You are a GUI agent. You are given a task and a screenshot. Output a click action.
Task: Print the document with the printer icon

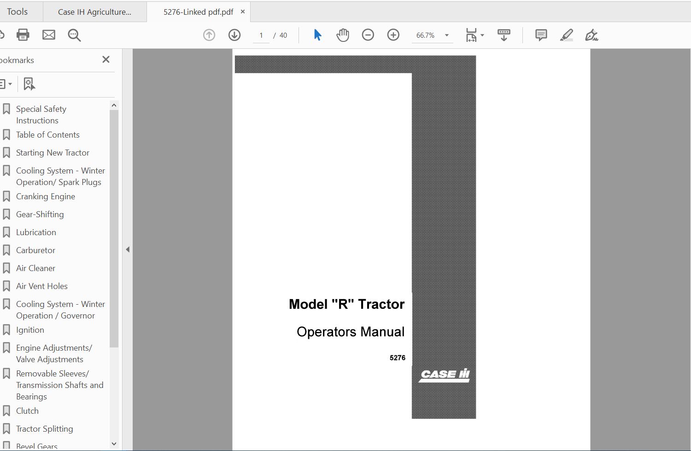click(x=23, y=35)
